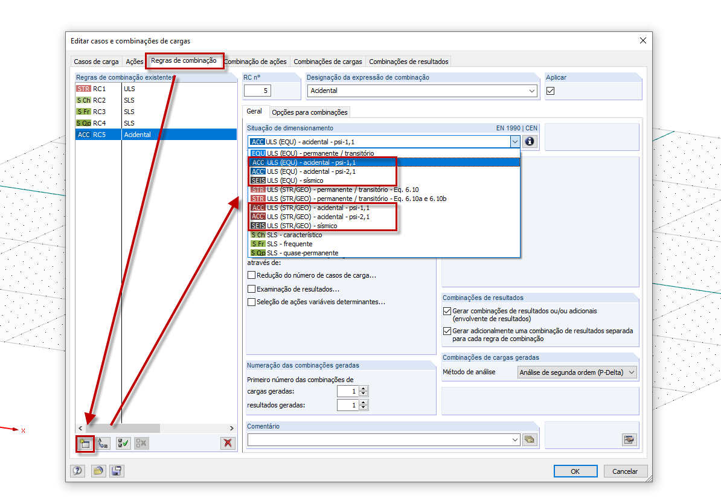The image size is (721, 501).
Task: Click the rename A-B icon
Action: (103, 444)
